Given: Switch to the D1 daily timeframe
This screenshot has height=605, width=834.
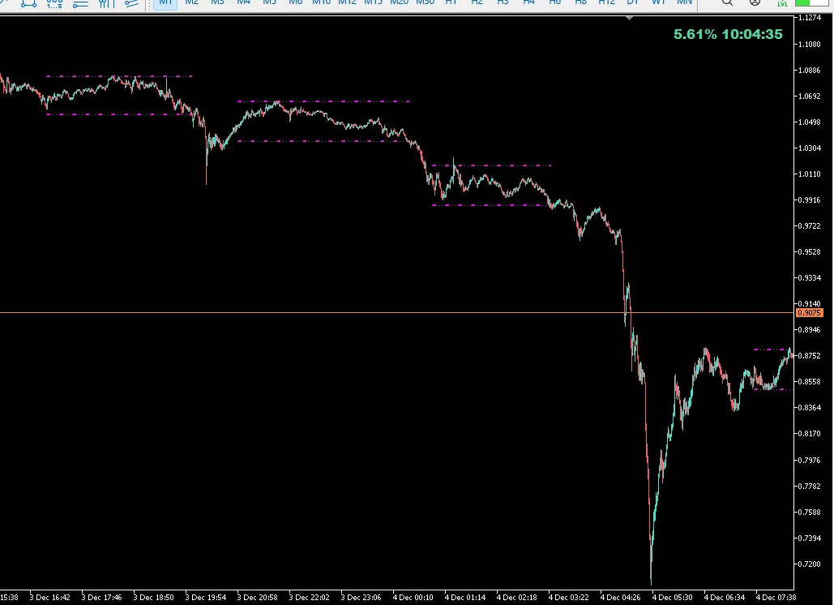Looking at the screenshot, I should tap(632, 3).
